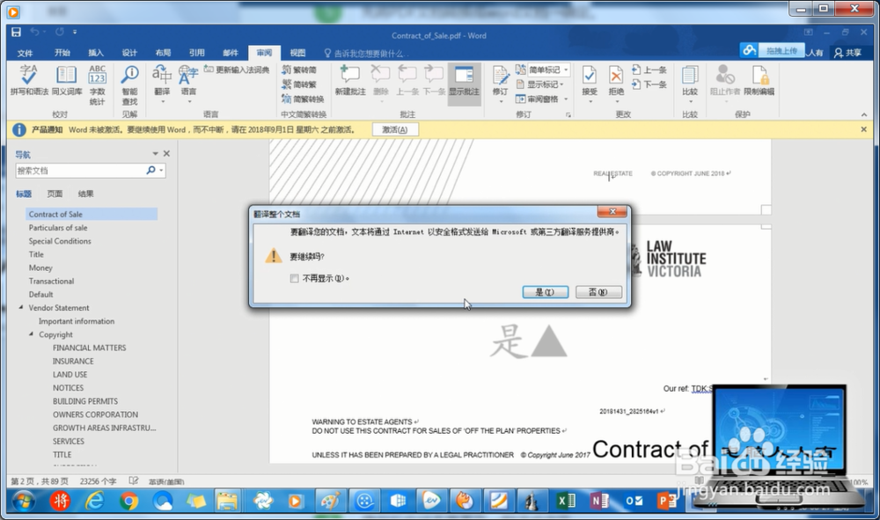
Task: Open Smart Lookup tool
Action: 129,84
